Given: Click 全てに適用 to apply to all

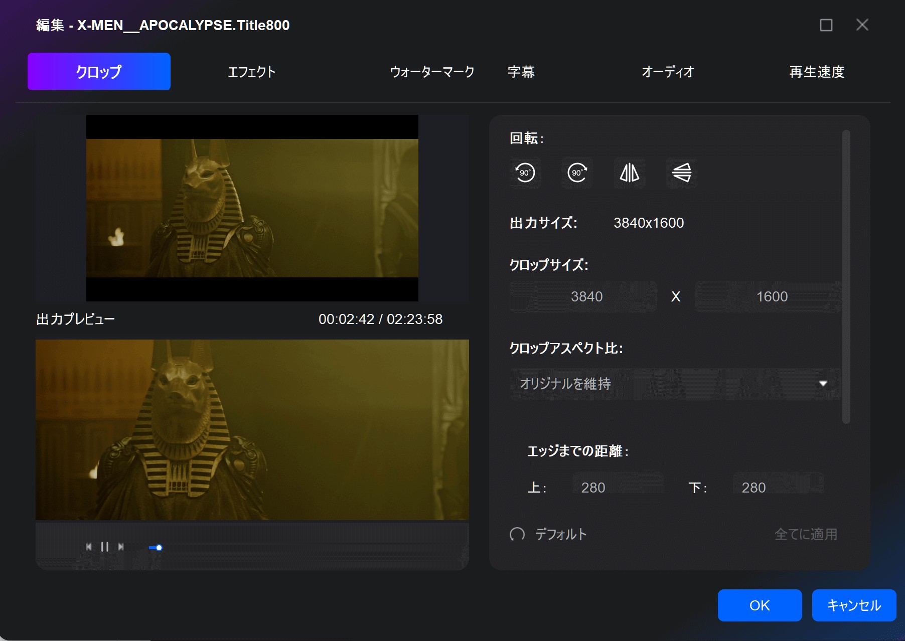Looking at the screenshot, I should pos(806,534).
